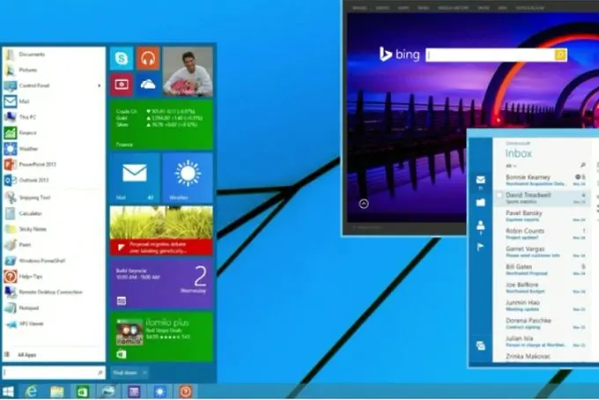Open the Store tile featuring ilomilo plus
The width and height of the screenshot is (599, 400).
coord(161,337)
